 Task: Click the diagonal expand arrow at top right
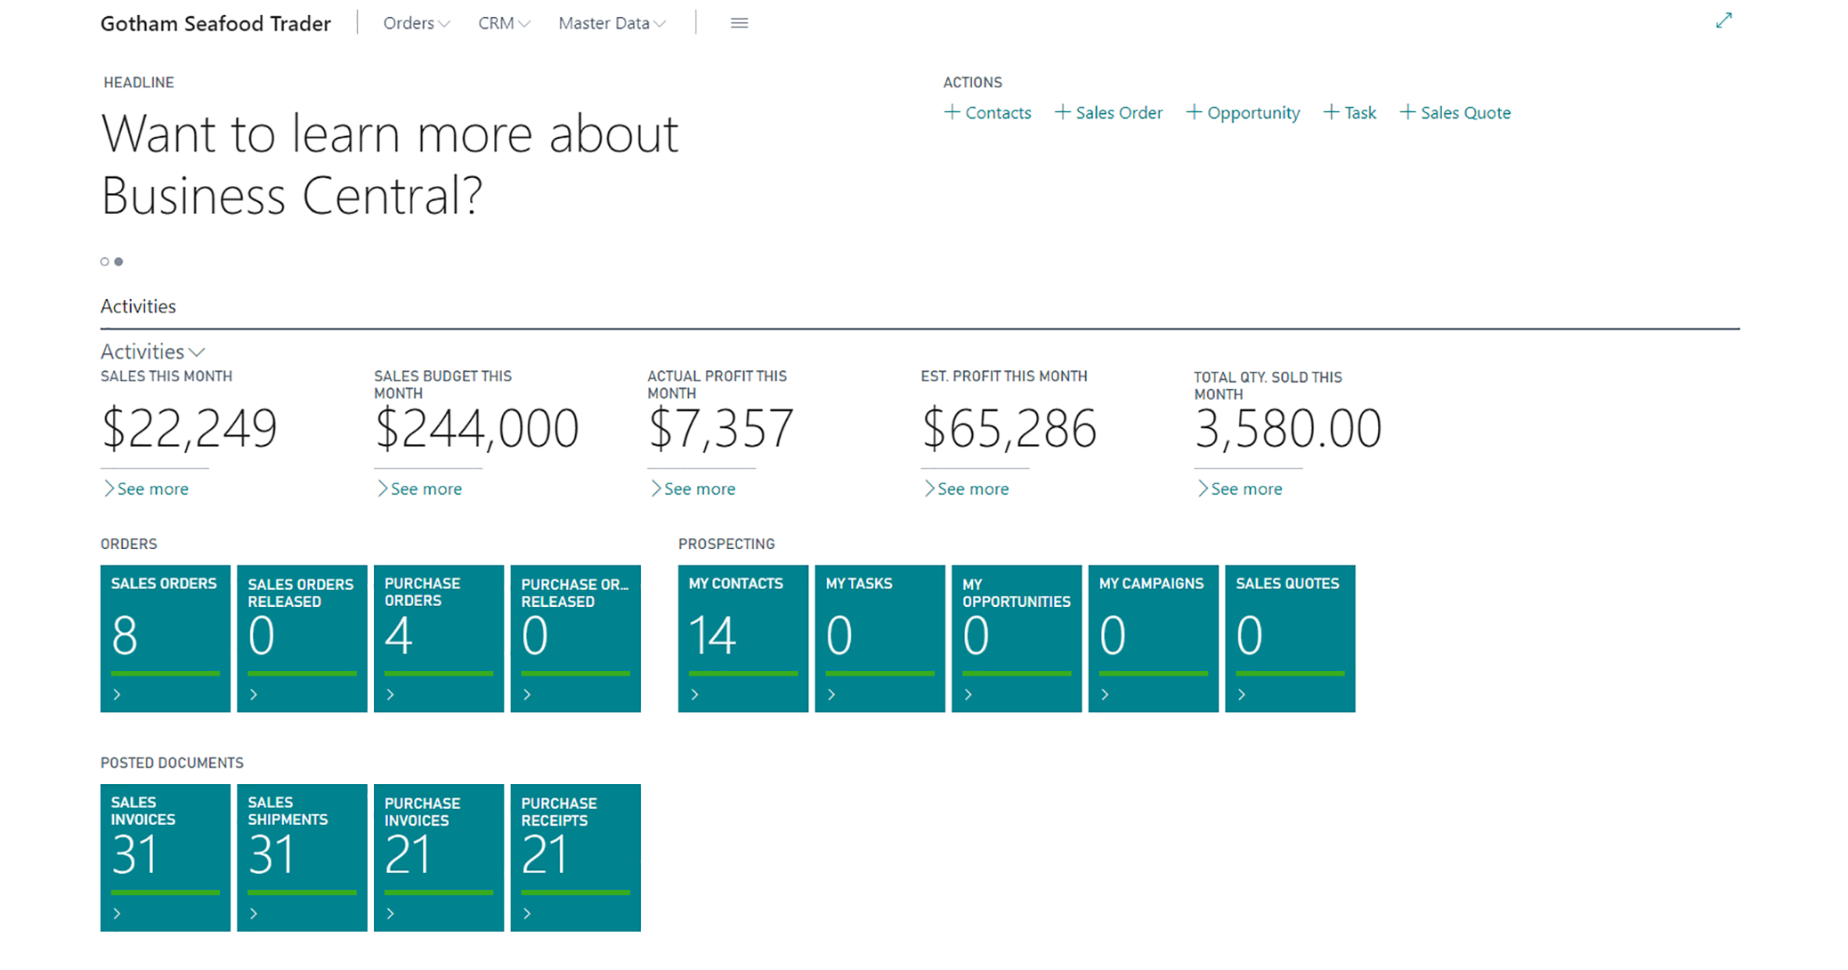1724,20
